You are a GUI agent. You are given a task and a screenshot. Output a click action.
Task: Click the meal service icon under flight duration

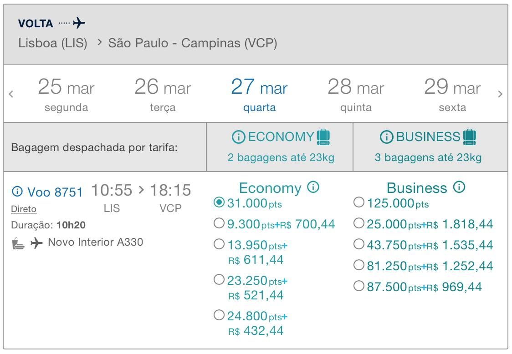[18, 243]
